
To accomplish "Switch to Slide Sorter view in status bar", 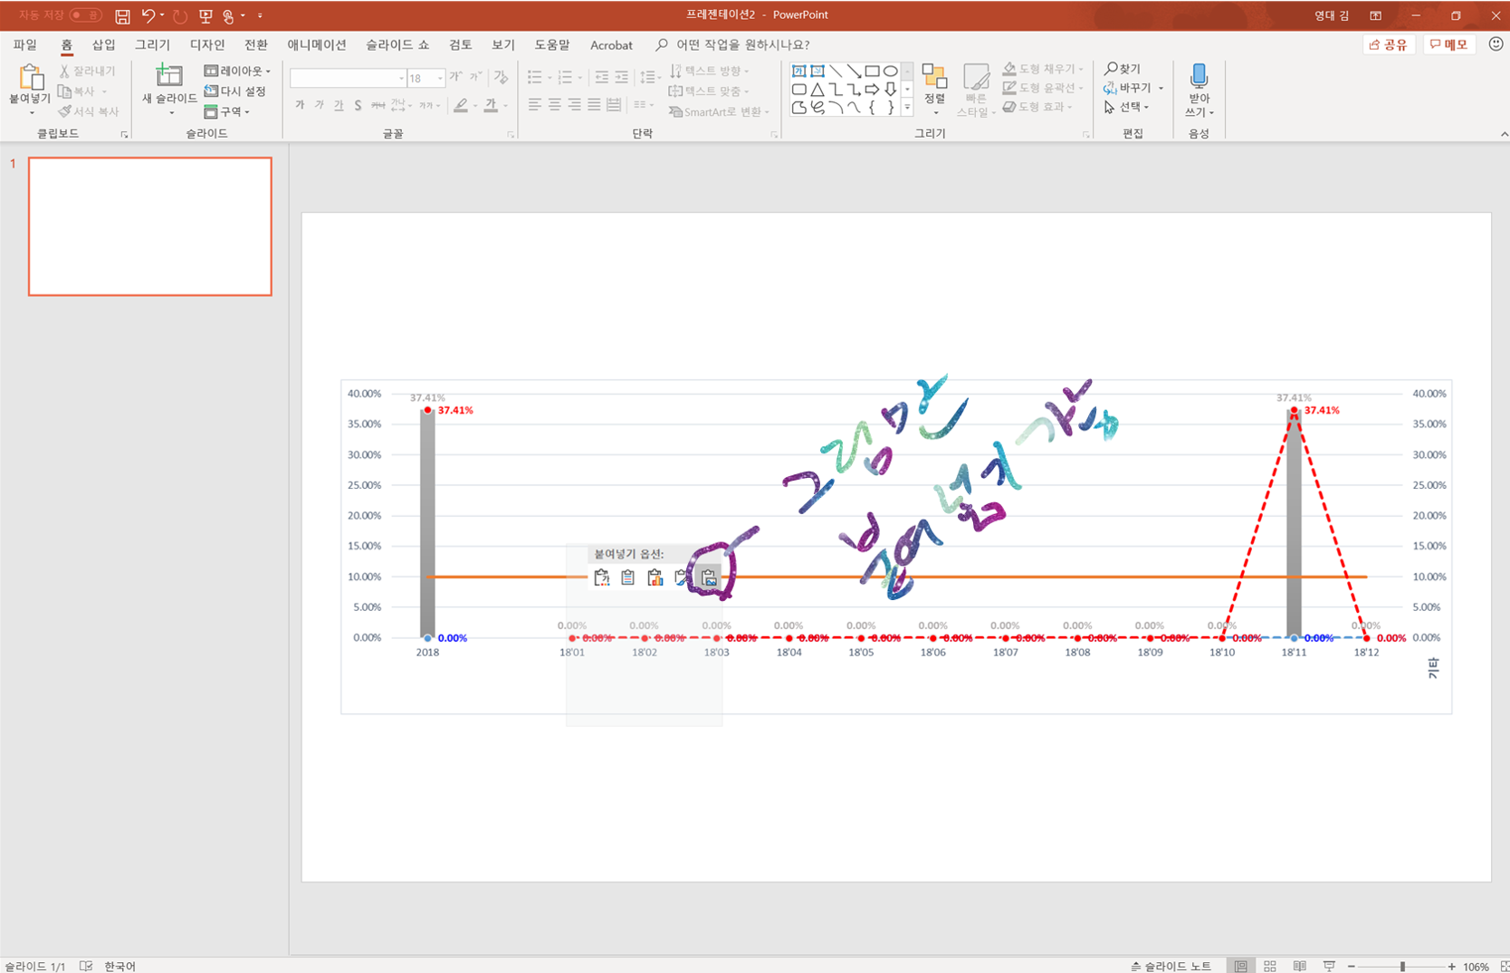I will pos(1269,966).
